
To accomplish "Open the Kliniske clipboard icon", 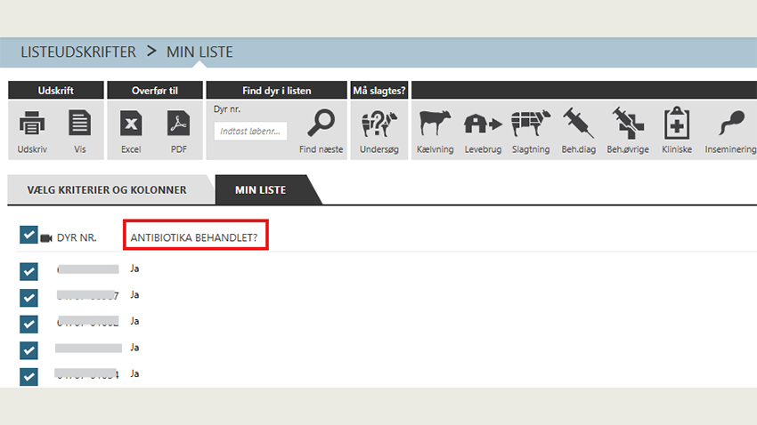I will click(x=677, y=123).
